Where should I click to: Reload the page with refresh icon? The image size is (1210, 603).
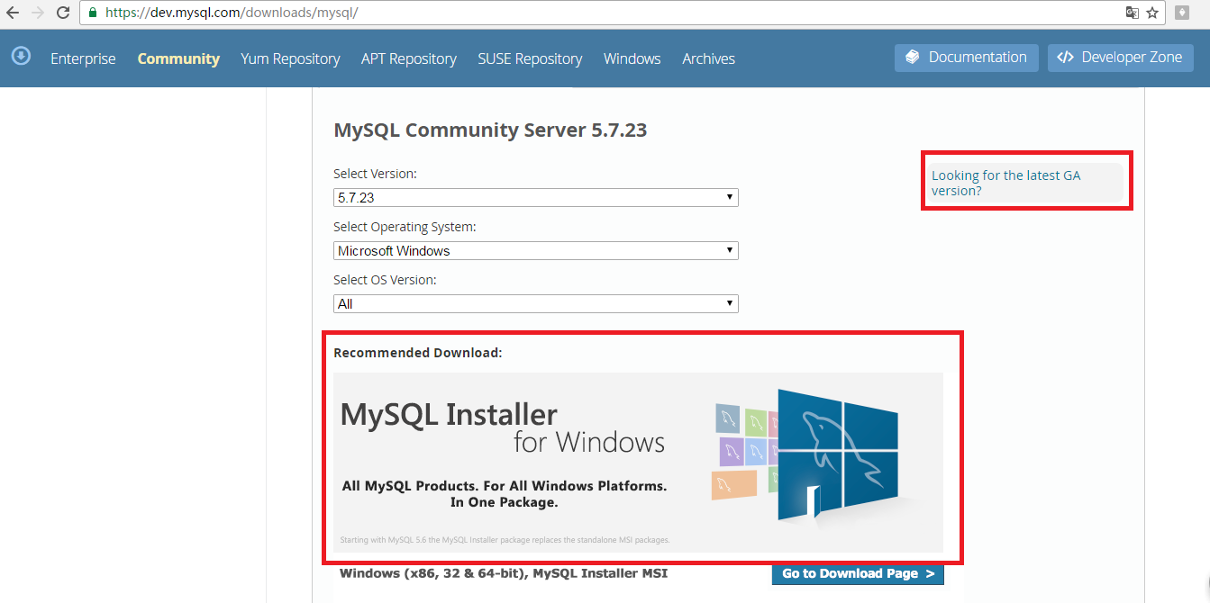pyautogui.click(x=63, y=13)
